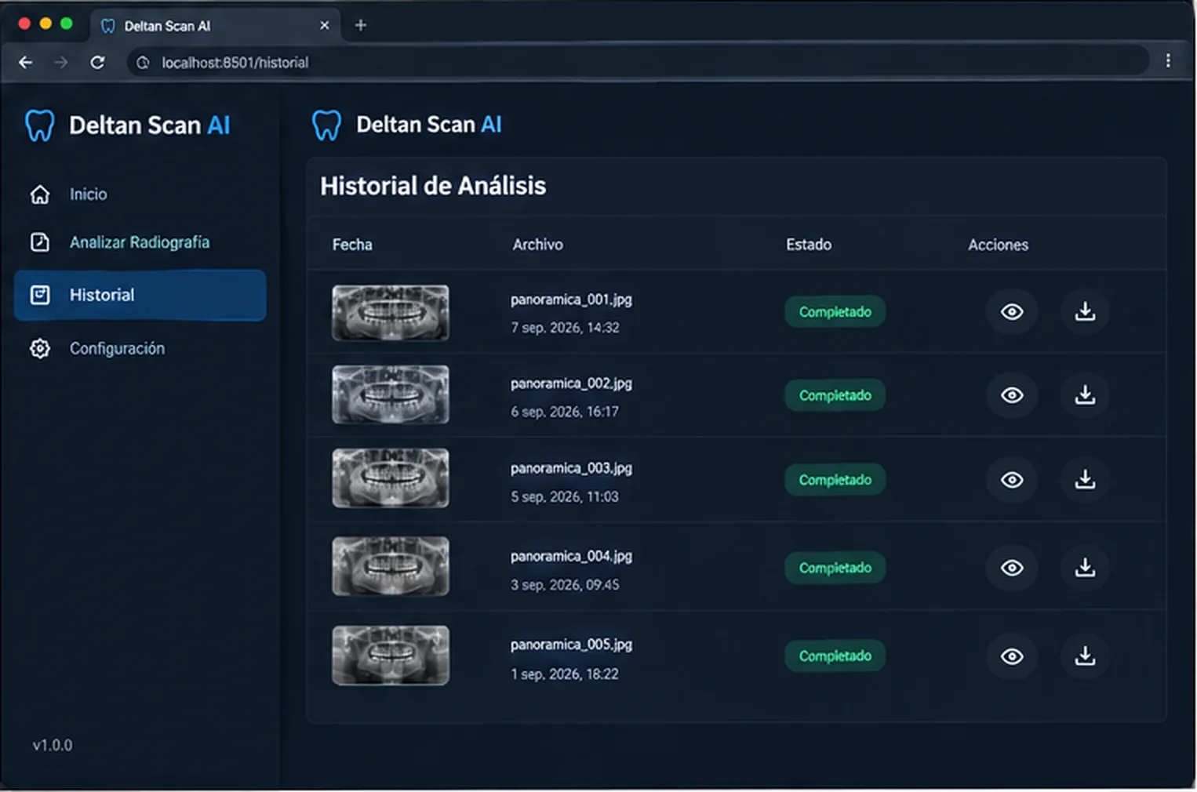1197x792 pixels.
Task: Open the panoramica_002.jpg X-ray thumbnail
Action: [391, 394]
